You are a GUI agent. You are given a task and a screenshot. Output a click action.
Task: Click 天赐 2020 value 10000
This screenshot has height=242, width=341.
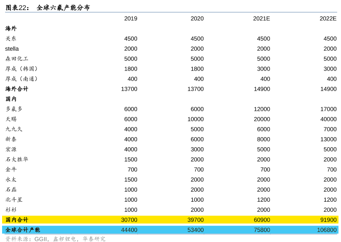coord(196,119)
